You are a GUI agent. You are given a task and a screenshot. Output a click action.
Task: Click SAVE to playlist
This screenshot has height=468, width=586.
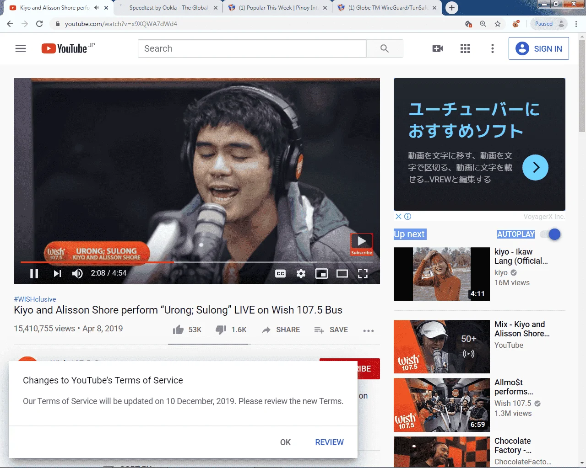pyautogui.click(x=331, y=330)
